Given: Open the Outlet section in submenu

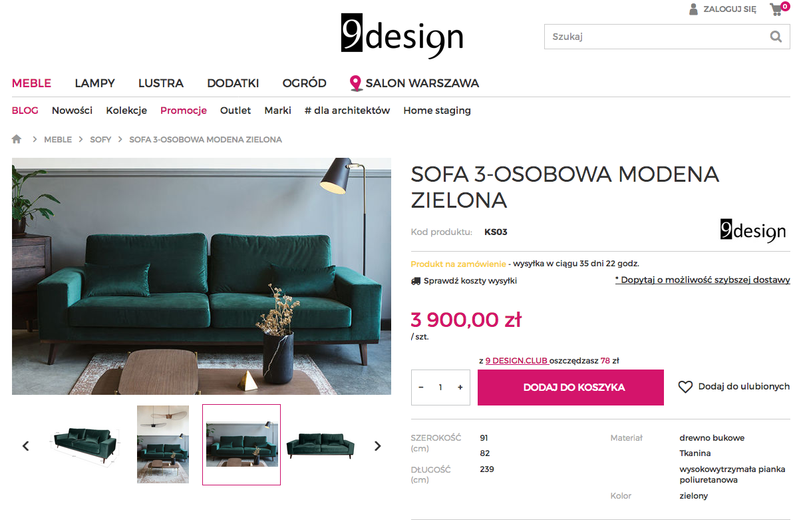Looking at the screenshot, I should pos(236,111).
